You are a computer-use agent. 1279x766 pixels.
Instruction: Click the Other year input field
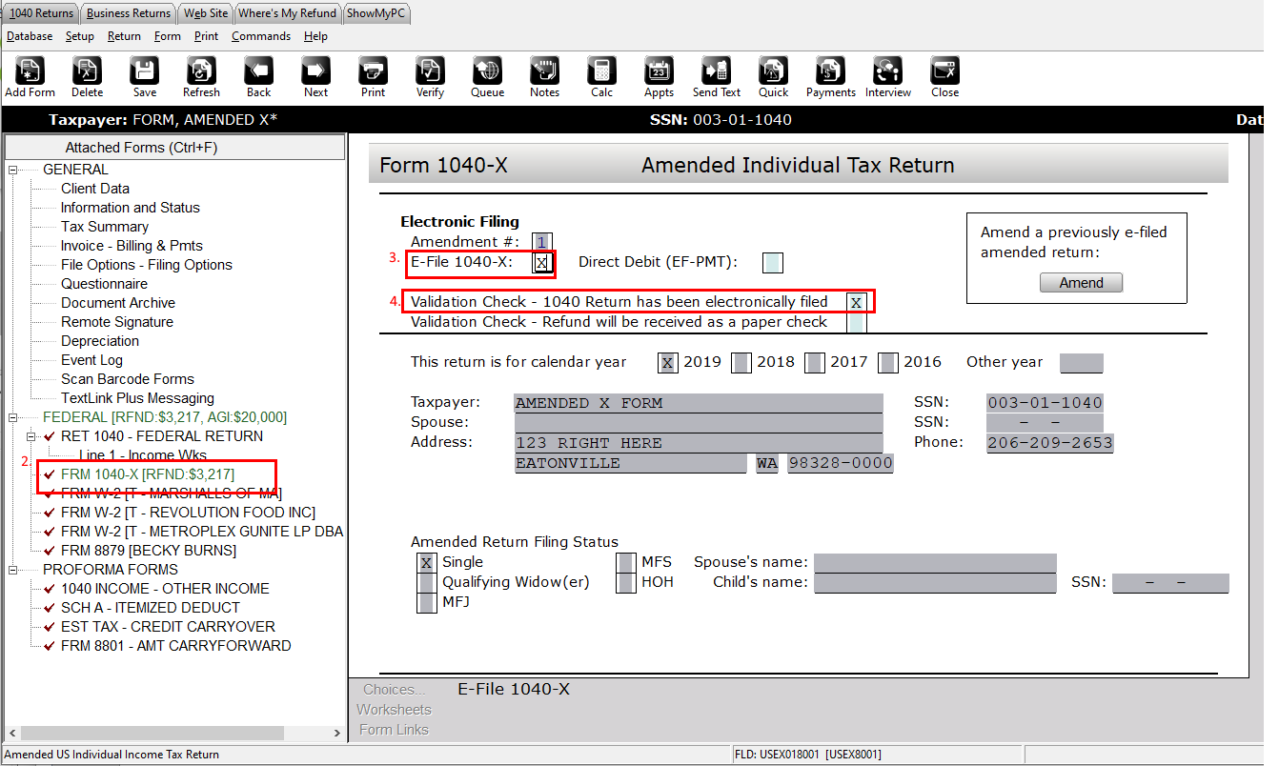(1081, 363)
